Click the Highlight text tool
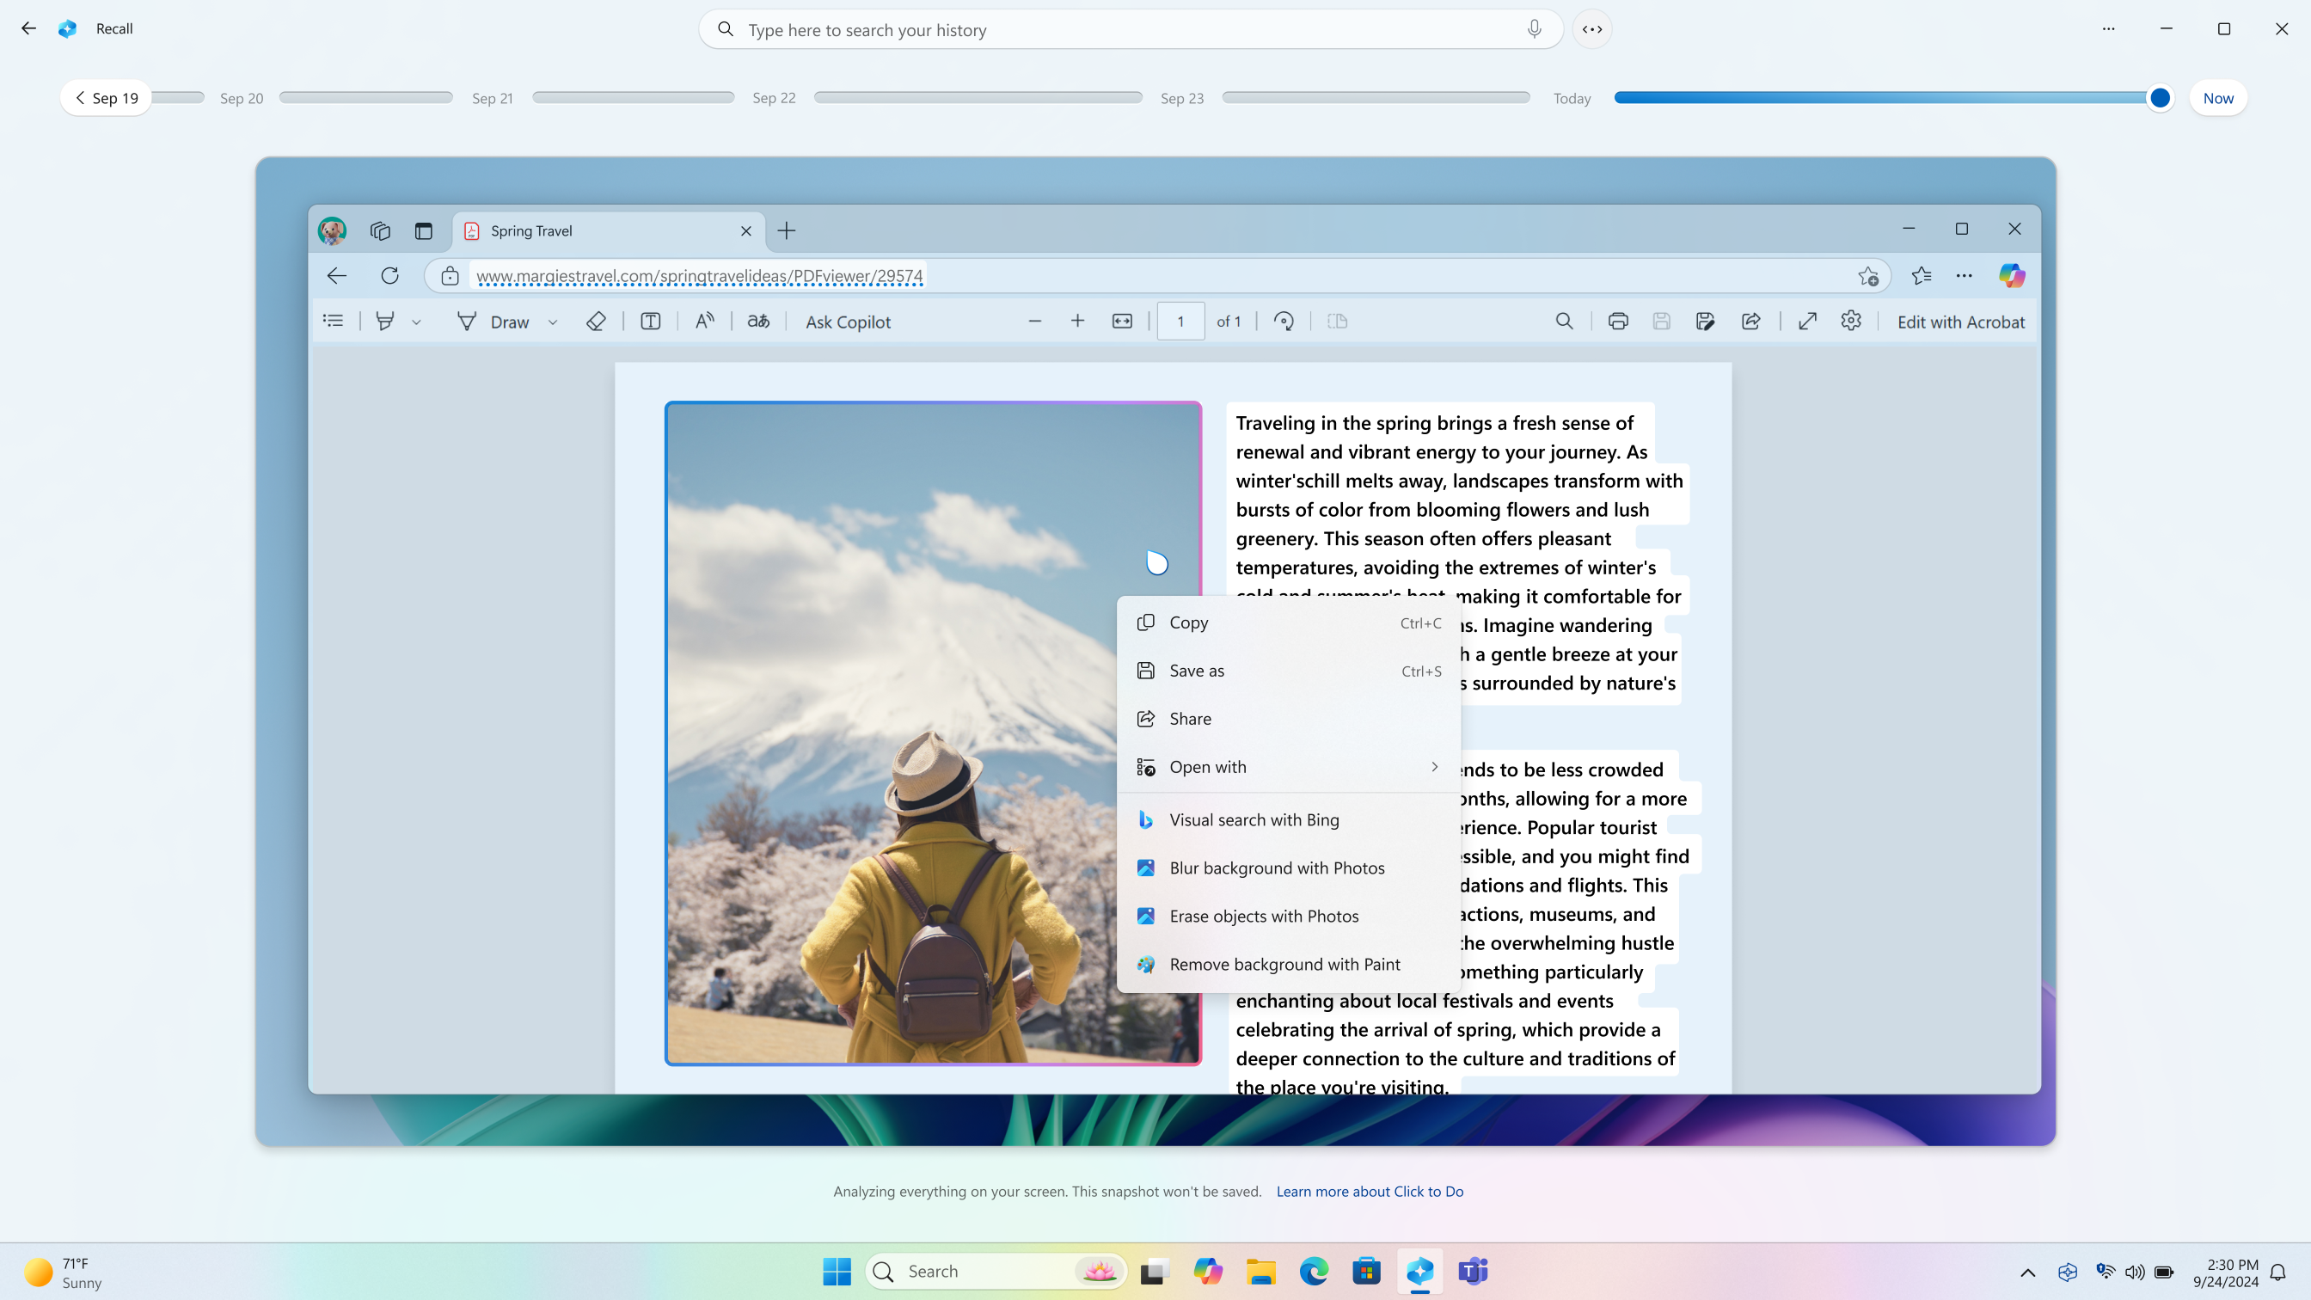 386,321
